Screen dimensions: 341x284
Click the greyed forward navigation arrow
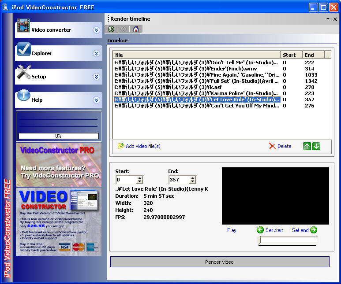tap(124, 29)
